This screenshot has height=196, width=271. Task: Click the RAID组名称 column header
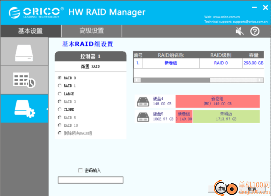(171, 55)
